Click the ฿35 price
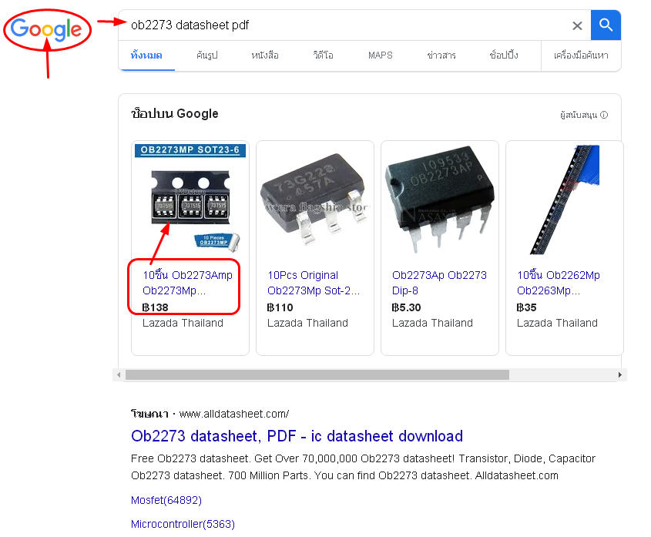651x537 pixels. coord(526,307)
